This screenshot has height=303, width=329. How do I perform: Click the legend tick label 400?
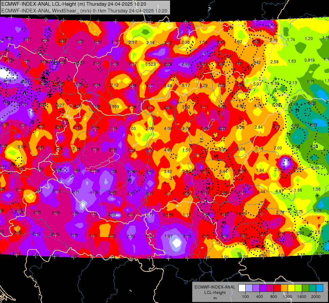(x=259, y=297)
